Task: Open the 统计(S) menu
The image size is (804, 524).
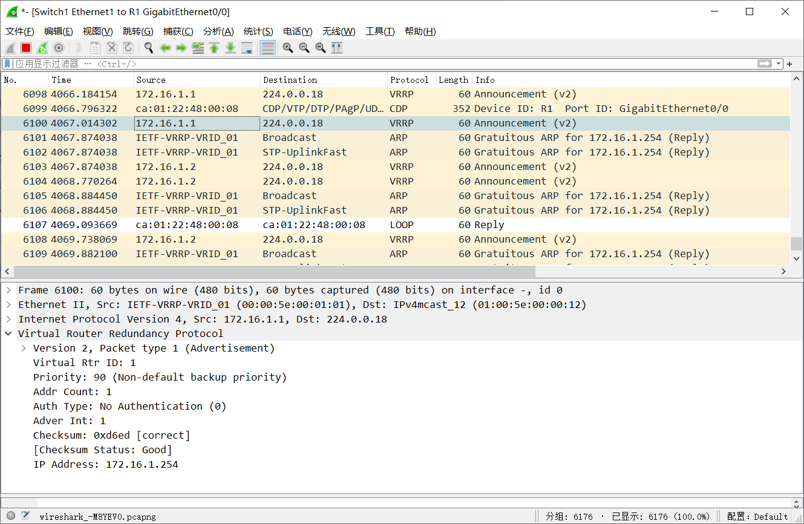Action: pyautogui.click(x=258, y=31)
